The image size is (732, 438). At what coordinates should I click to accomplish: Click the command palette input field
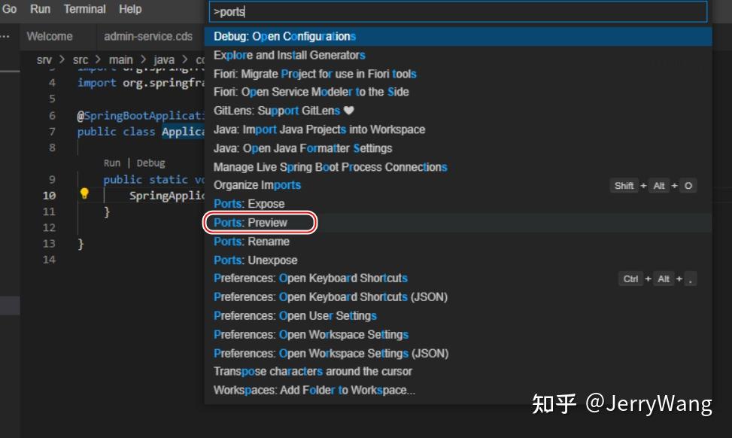point(458,12)
